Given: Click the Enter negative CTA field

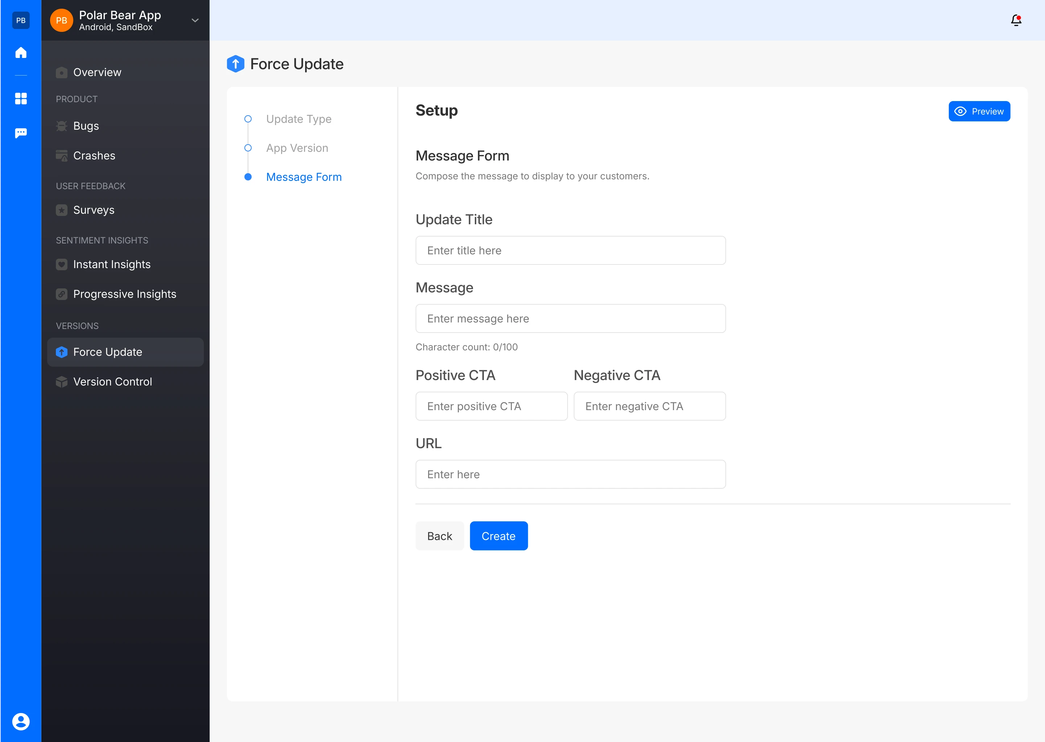Looking at the screenshot, I should tap(649, 406).
